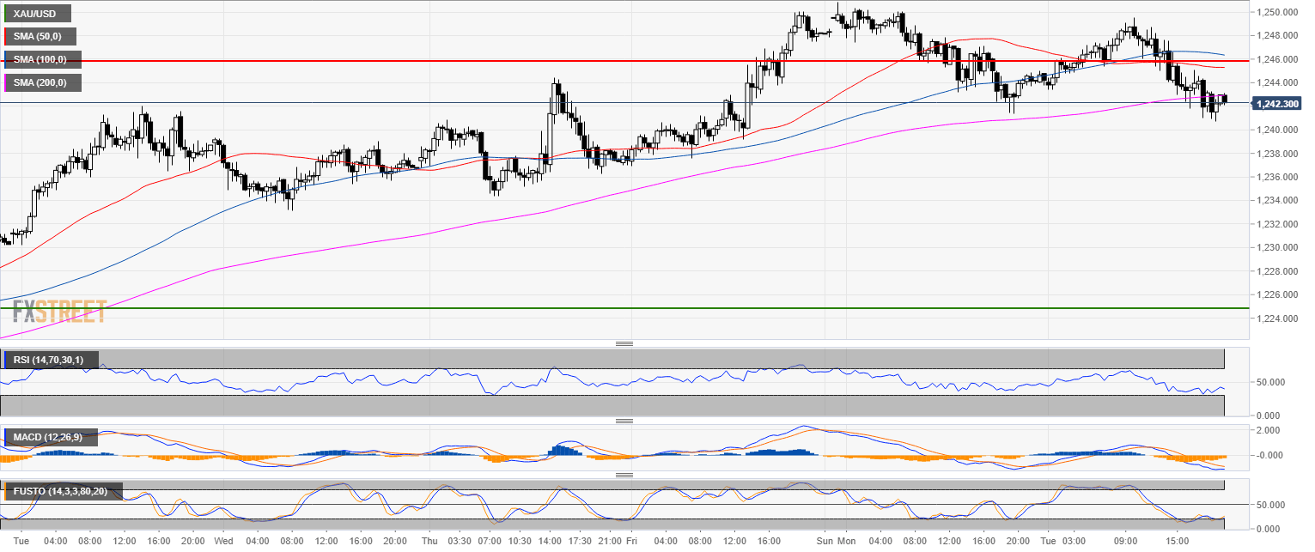Viewport: 1315px width, 552px height.
Task: Click the Thu label on time axis
Action: (429, 542)
